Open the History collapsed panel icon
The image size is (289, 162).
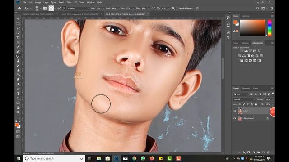click(228, 18)
